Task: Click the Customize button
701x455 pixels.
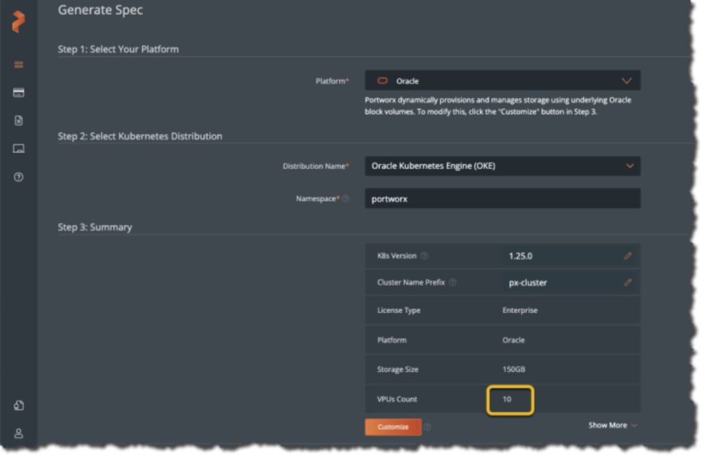Action: pyautogui.click(x=392, y=426)
